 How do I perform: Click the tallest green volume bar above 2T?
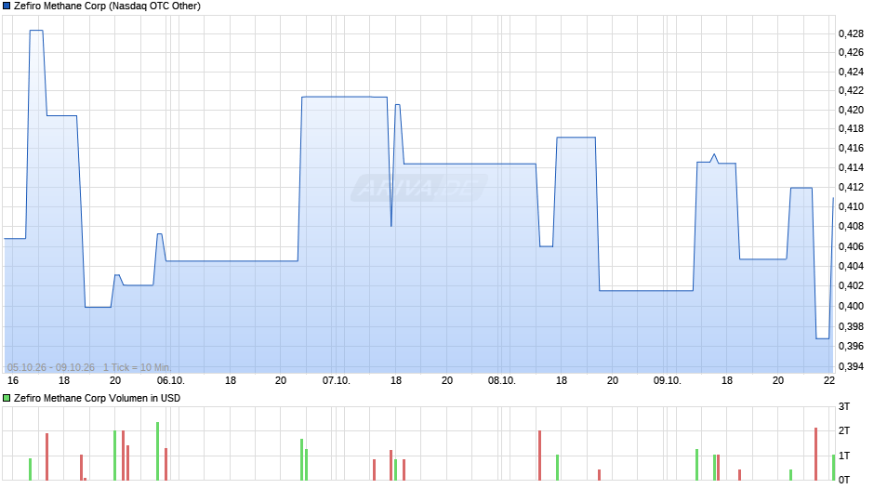click(158, 451)
